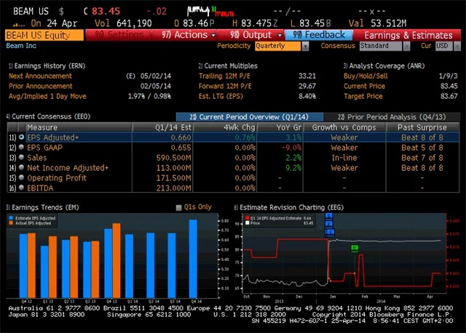Click the intraday sparkline chart in header

click(209, 12)
